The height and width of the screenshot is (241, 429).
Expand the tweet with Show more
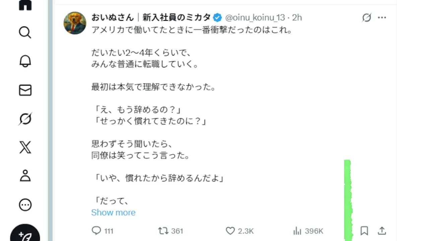click(x=113, y=213)
